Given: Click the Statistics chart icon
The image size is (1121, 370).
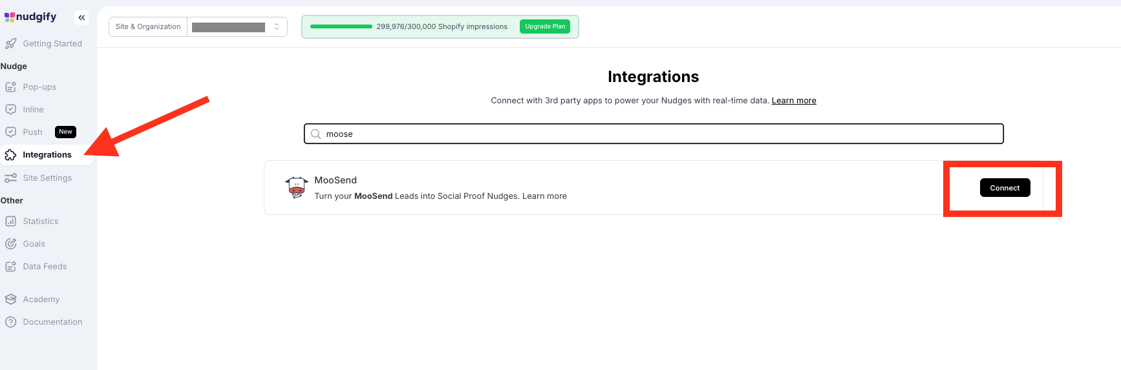Looking at the screenshot, I should 11,221.
